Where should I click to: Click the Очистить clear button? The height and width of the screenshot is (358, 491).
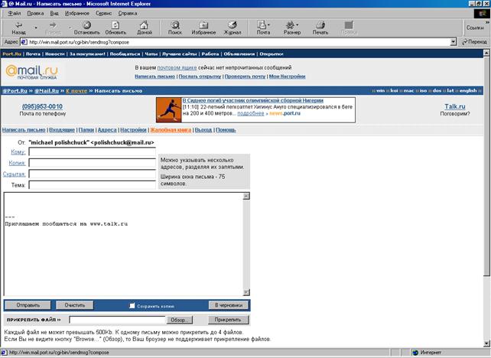point(74,305)
